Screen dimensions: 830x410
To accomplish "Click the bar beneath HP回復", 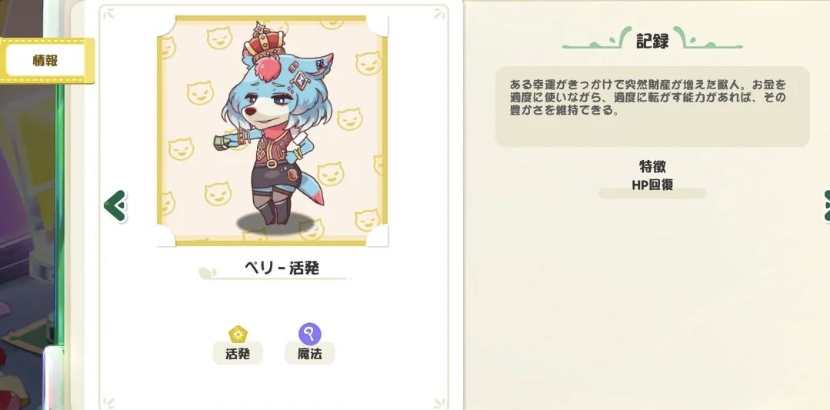I will click(652, 194).
